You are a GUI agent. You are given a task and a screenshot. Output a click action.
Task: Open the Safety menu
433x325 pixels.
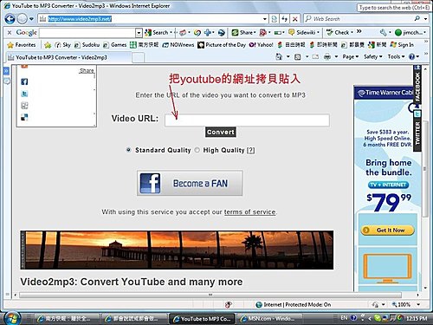(x=372, y=57)
